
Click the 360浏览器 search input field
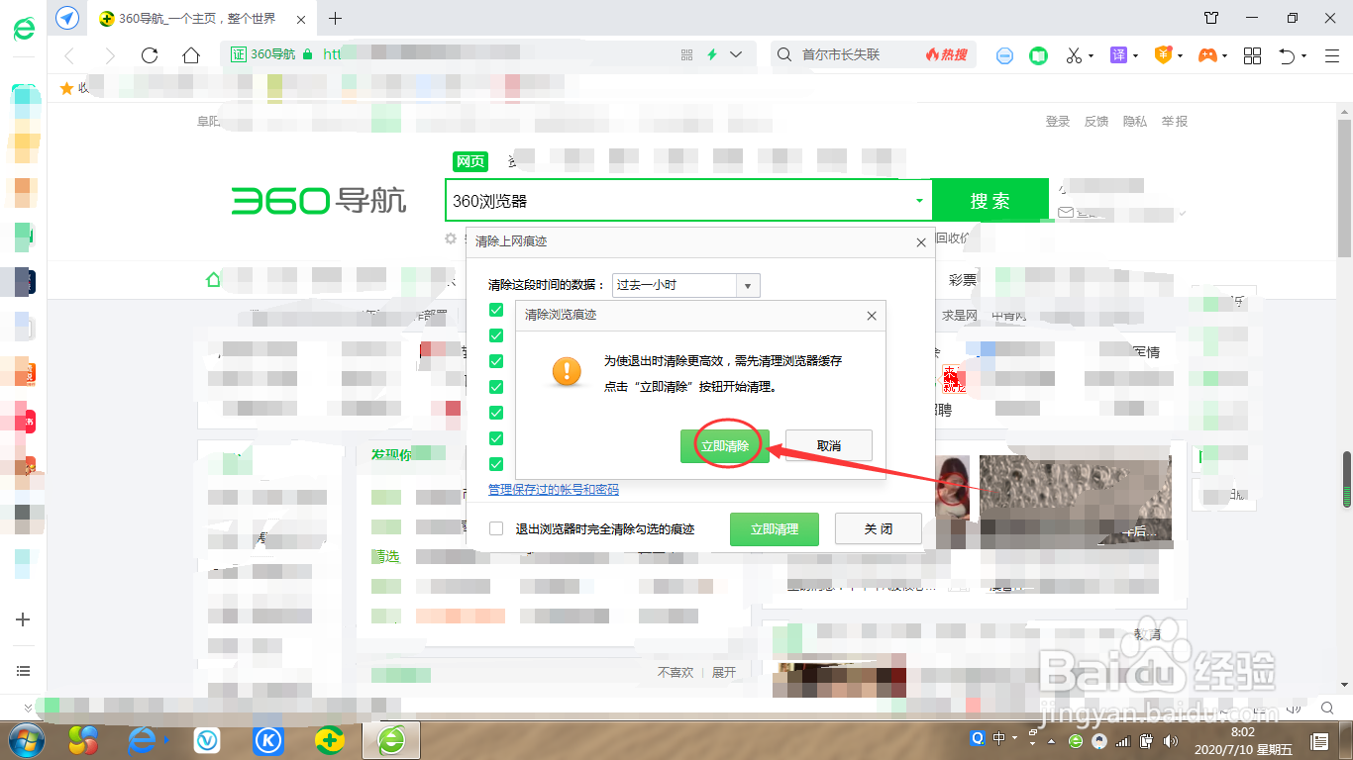[678, 201]
